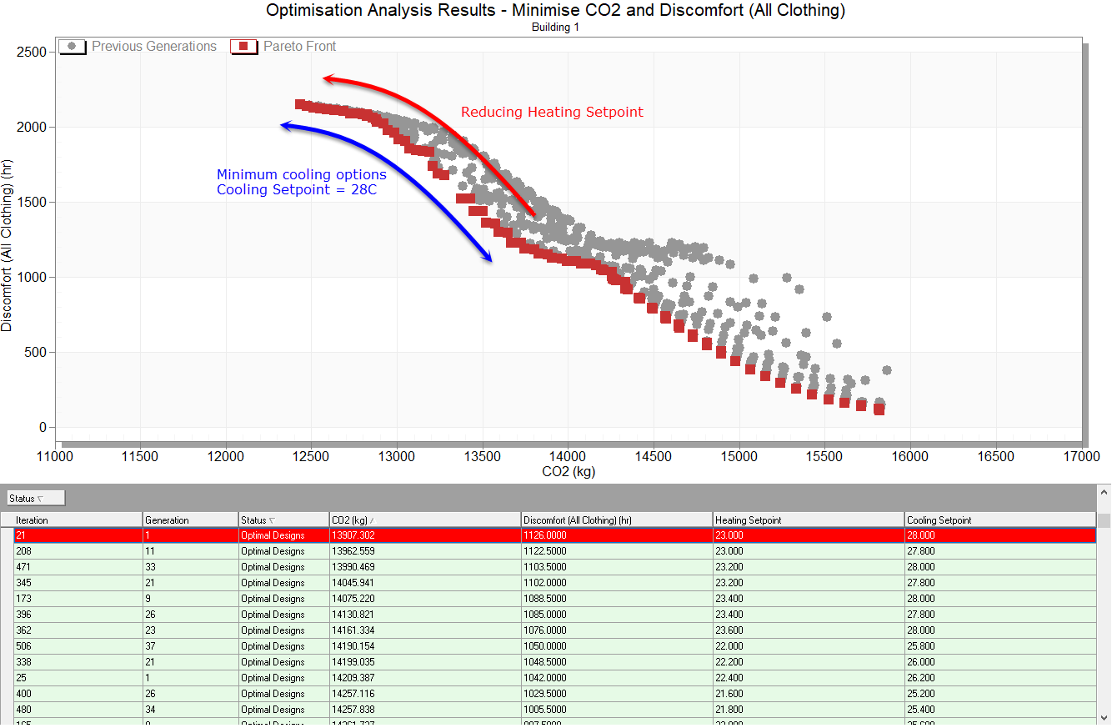Click the Cooling Setpoint column header

click(x=999, y=520)
